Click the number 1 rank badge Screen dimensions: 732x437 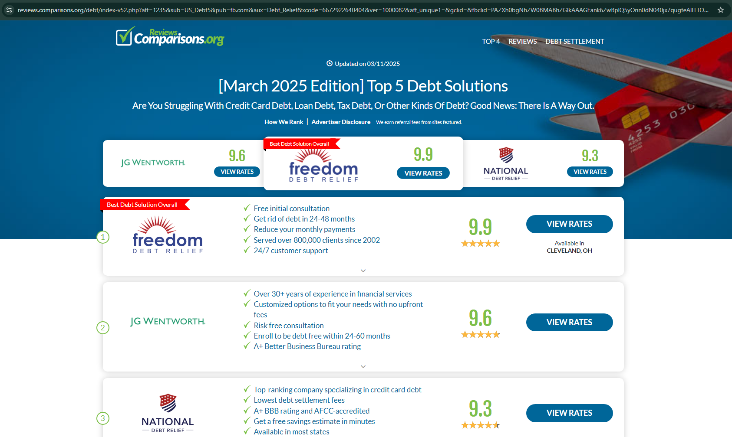click(103, 237)
